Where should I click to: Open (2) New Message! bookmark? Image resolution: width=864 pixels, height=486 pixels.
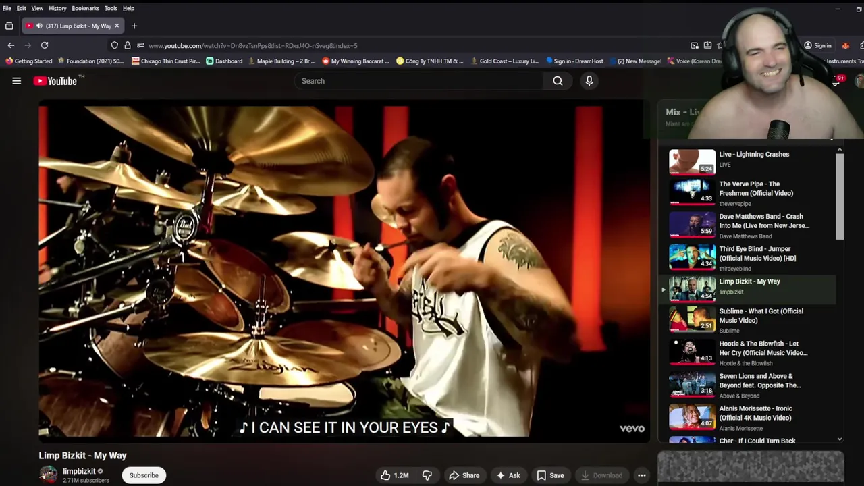[635, 61]
